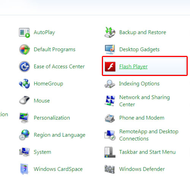
Task: Click the Flash Player link text
Action: point(133,66)
